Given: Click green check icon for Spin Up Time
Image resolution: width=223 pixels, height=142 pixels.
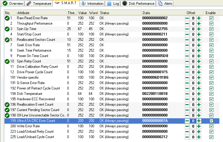Looking at the screenshot, I should coord(7,29).
